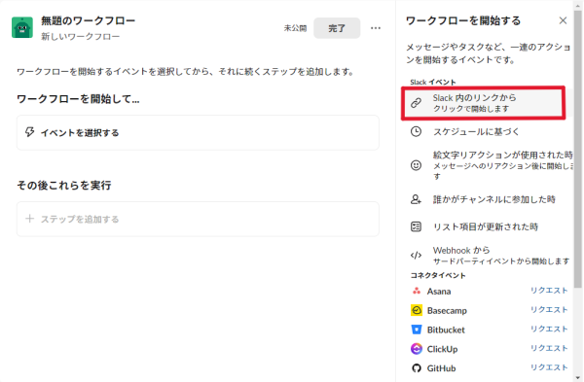
Task: Click the smiley emoji reaction icon
Action: pyautogui.click(x=416, y=165)
